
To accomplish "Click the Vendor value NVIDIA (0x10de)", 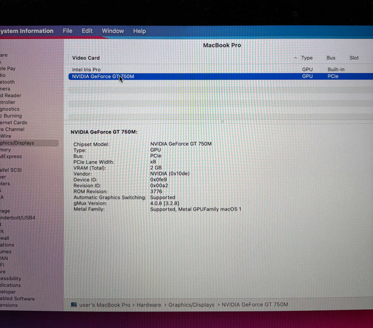I will [170, 174].
